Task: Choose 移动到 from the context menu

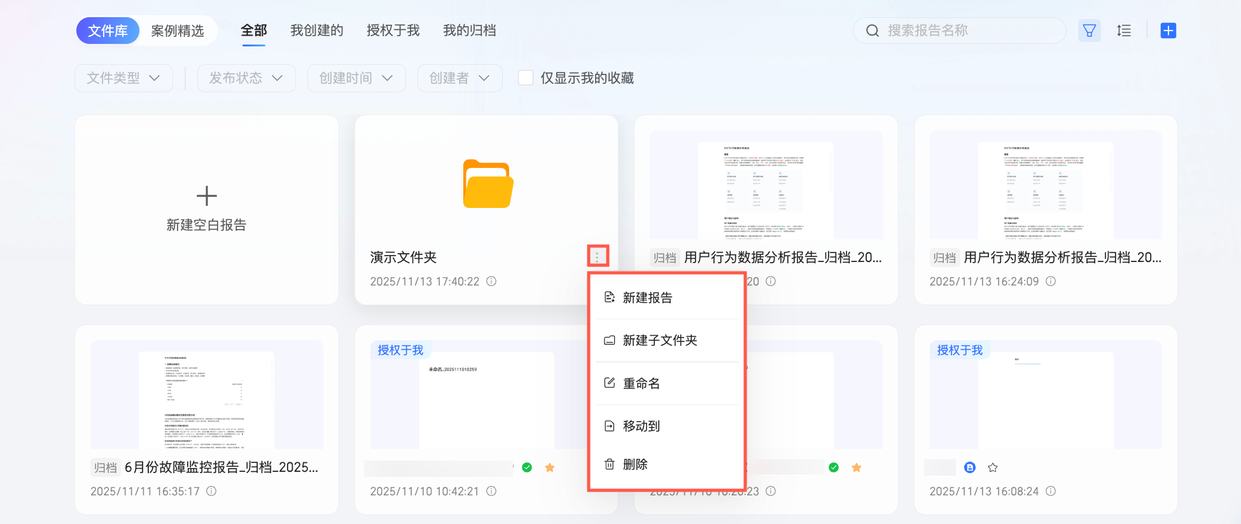Action: click(x=666, y=426)
